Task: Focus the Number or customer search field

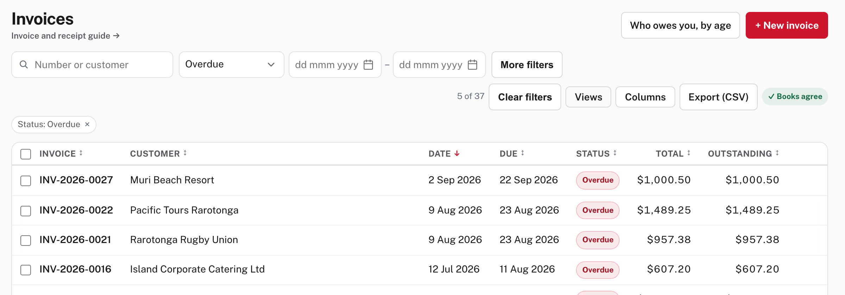Action: tap(92, 65)
